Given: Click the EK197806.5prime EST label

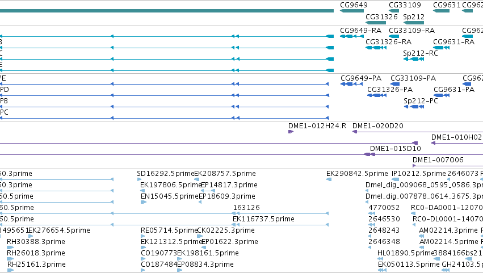Looking at the screenshot, I should 171,185.
